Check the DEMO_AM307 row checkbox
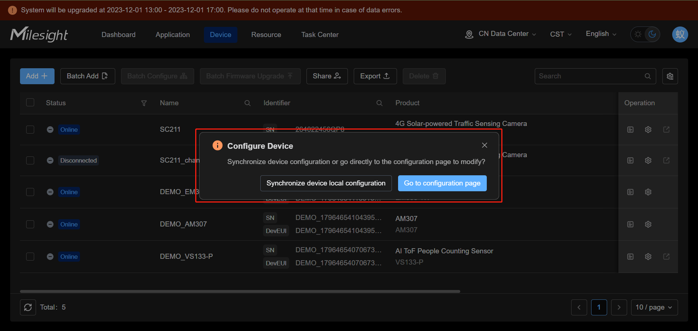This screenshot has width=698, height=331. pyautogui.click(x=30, y=224)
